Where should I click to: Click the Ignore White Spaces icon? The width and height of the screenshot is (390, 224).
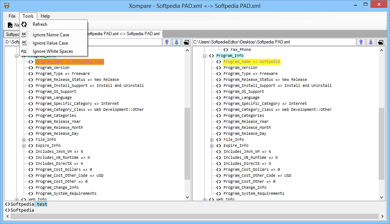point(24,51)
